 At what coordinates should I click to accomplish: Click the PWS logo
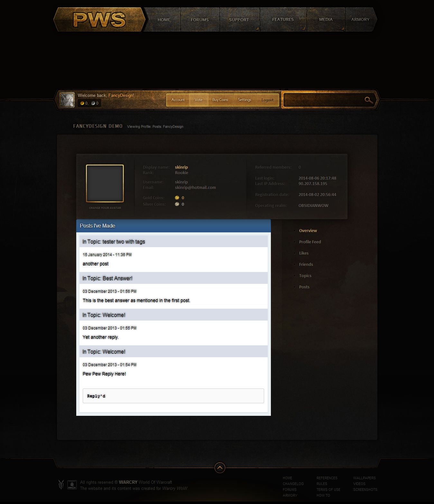[x=99, y=20]
